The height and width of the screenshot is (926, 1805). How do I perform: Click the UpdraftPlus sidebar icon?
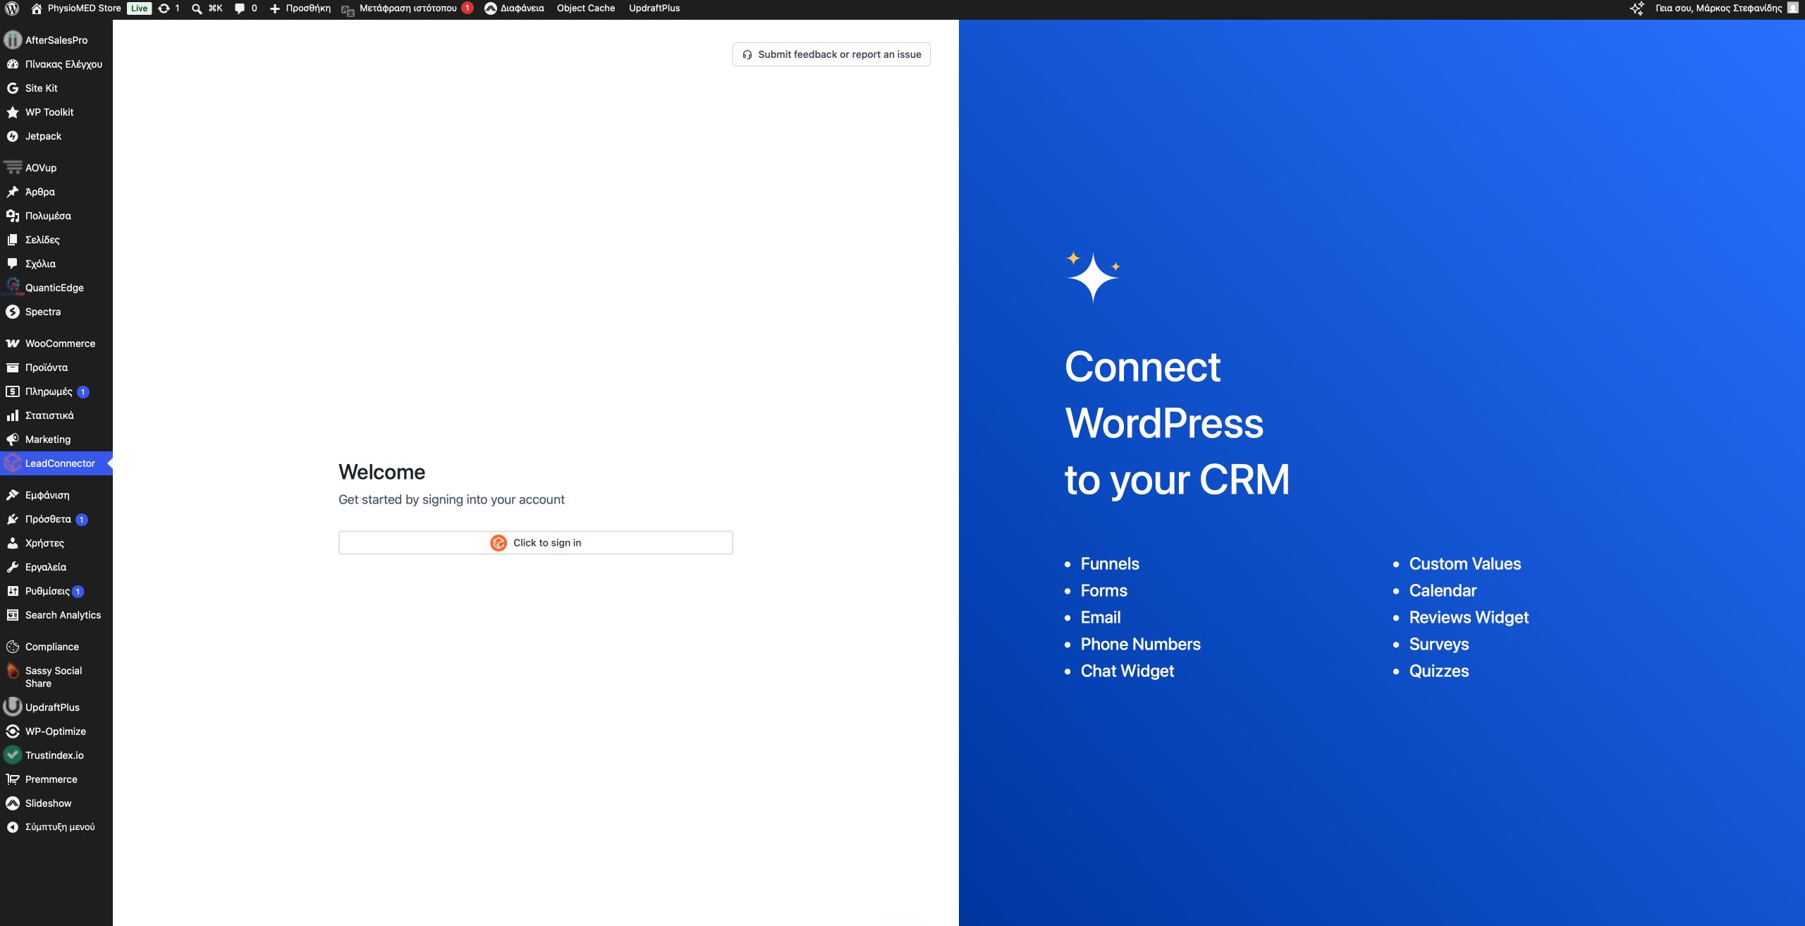(13, 707)
